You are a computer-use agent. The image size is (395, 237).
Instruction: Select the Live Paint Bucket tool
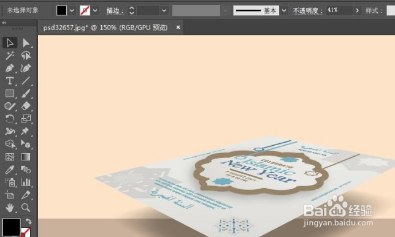[x=26, y=144]
